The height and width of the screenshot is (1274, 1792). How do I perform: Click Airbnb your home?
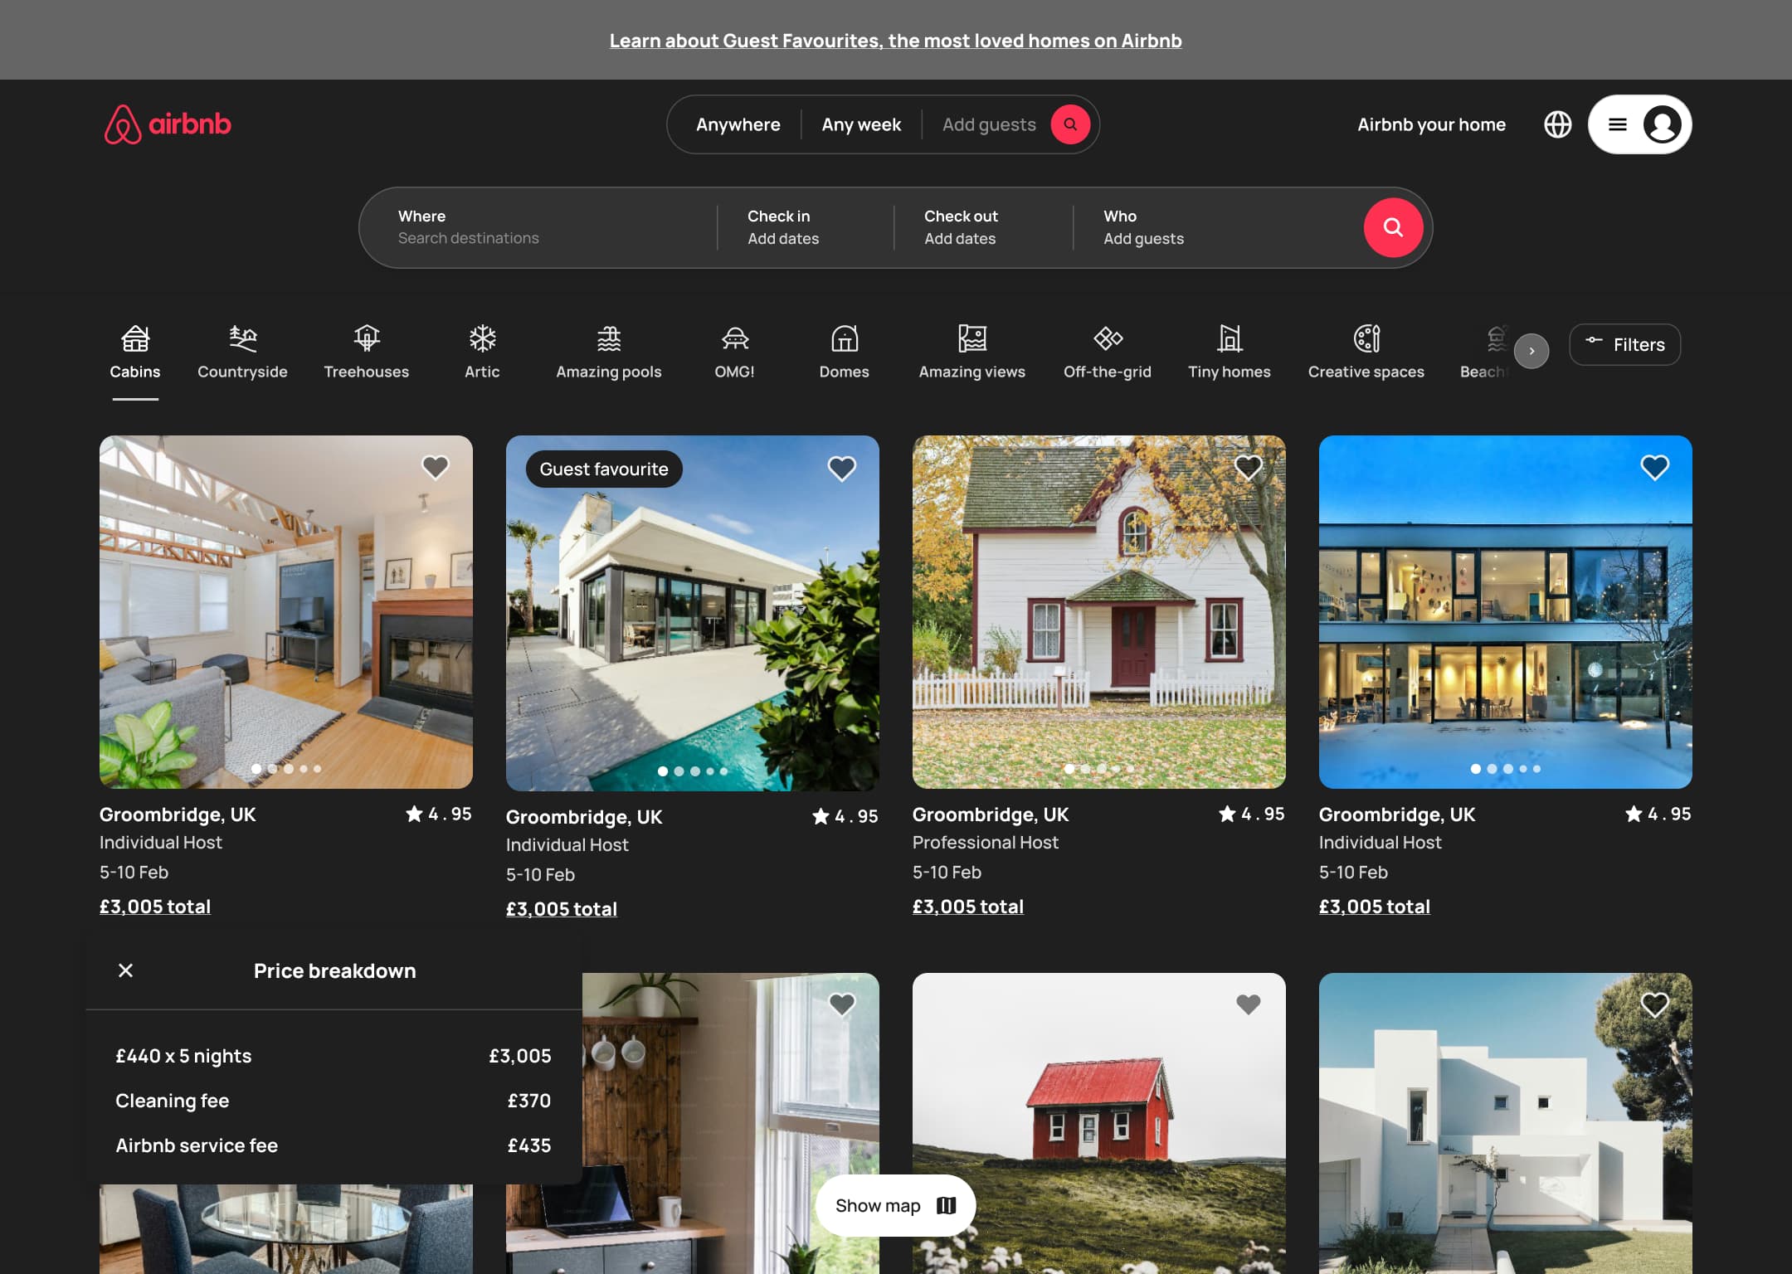(x=1431, y=124)
